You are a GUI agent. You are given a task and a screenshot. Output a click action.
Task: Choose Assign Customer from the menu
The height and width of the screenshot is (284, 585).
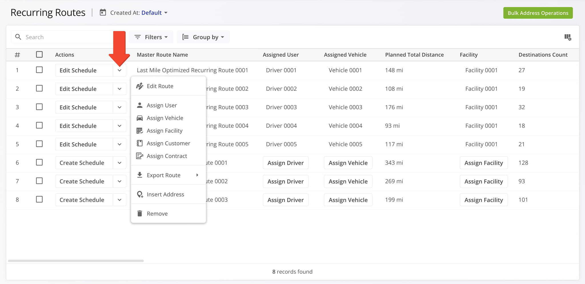point(168,143)
